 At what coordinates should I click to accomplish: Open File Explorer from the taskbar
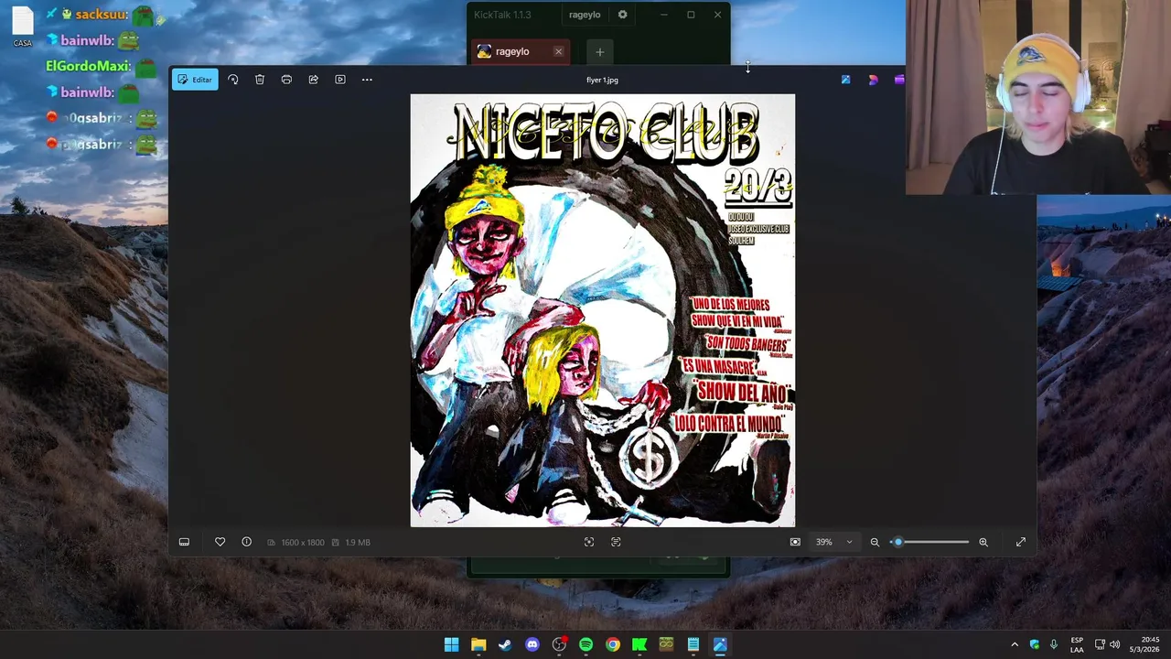478,644
